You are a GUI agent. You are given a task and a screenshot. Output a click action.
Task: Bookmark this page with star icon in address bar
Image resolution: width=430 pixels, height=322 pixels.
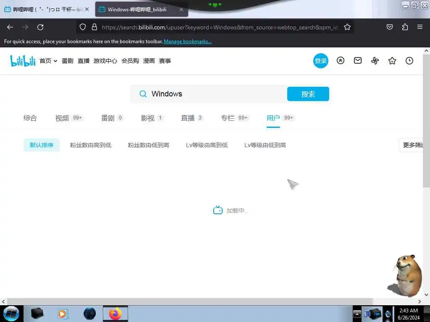[347, 27]
